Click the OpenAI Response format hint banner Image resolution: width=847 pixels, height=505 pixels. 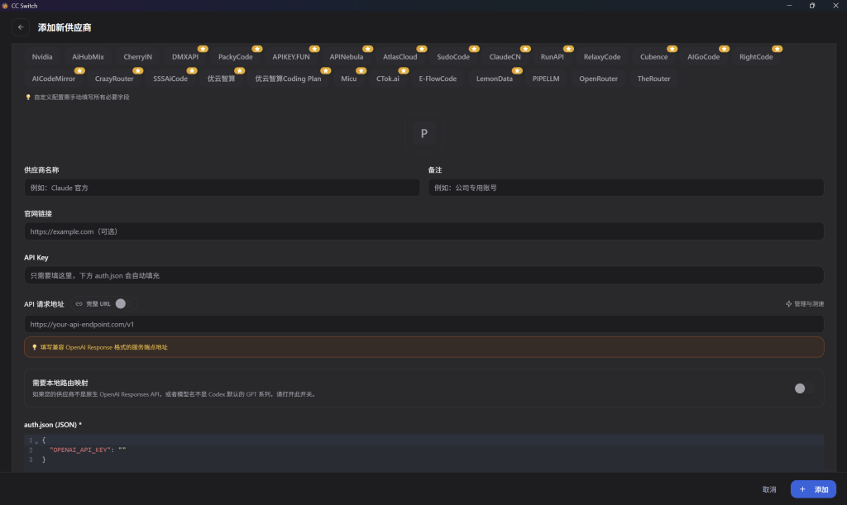[x=424, y=347]
